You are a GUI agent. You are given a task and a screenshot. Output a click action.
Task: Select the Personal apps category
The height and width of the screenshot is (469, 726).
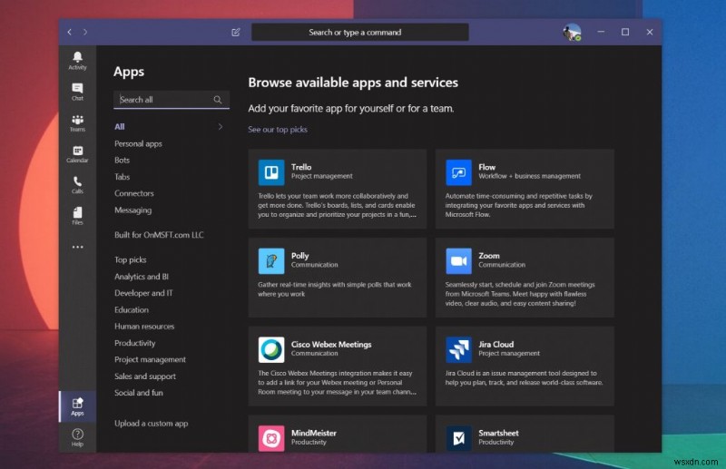[x=138, y=143]
